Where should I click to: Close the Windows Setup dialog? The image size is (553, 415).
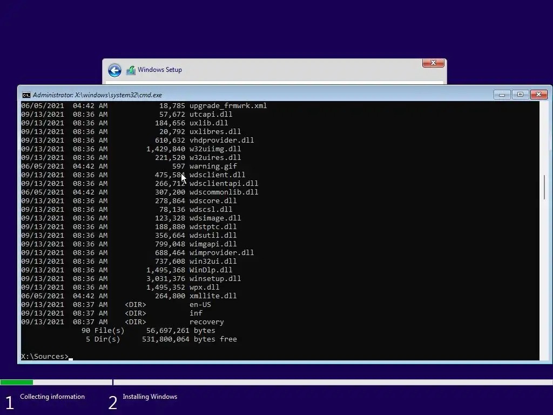[x=433, y=63]
